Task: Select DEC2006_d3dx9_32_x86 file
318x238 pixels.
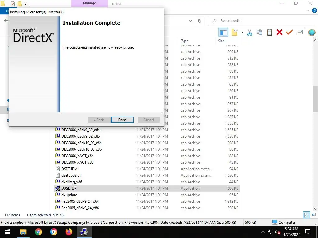Action: (x=147, y=136)
